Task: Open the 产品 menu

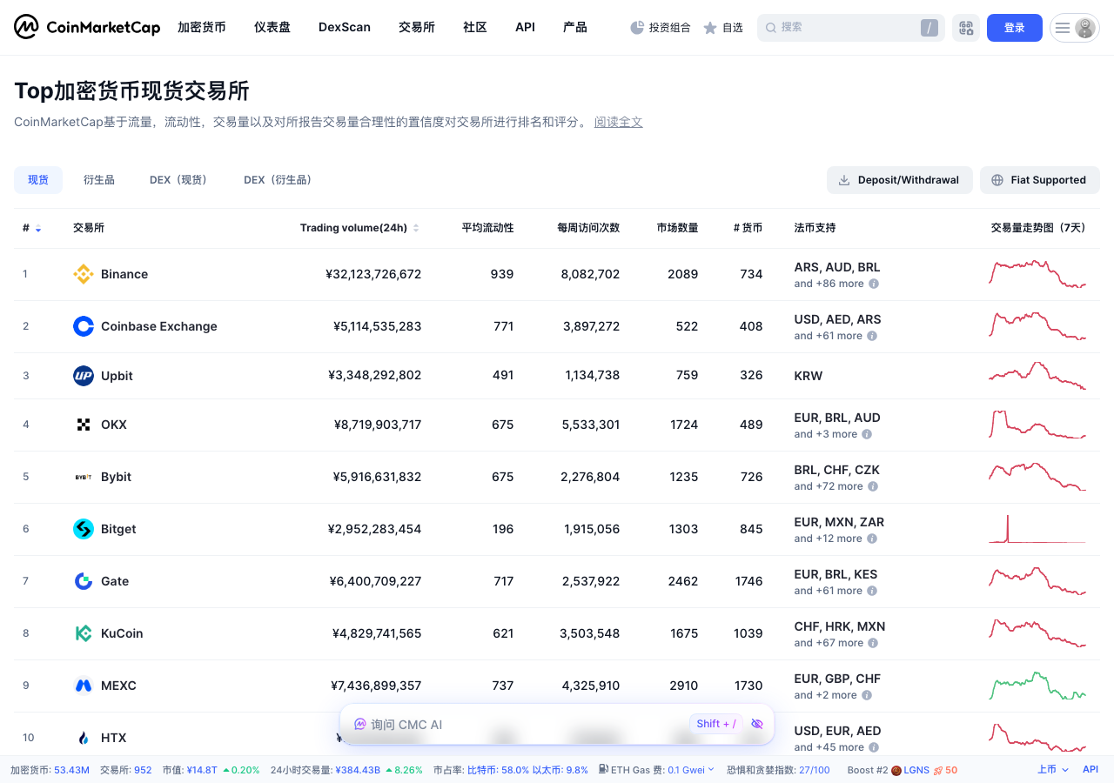Action: (x=575, y=27)
